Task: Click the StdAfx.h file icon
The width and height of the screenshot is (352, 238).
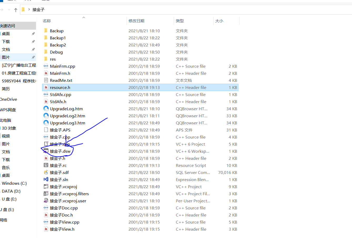Action: click(x=46, y=102)
